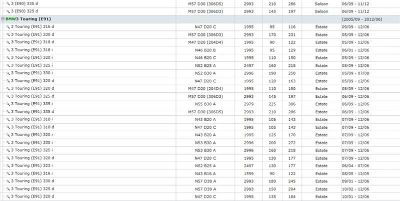Click engine code 'N43 B16 A'
Image resolution: width=400 pixels, height=201 pixels.
pyautogui.click(x=205, y=174)
